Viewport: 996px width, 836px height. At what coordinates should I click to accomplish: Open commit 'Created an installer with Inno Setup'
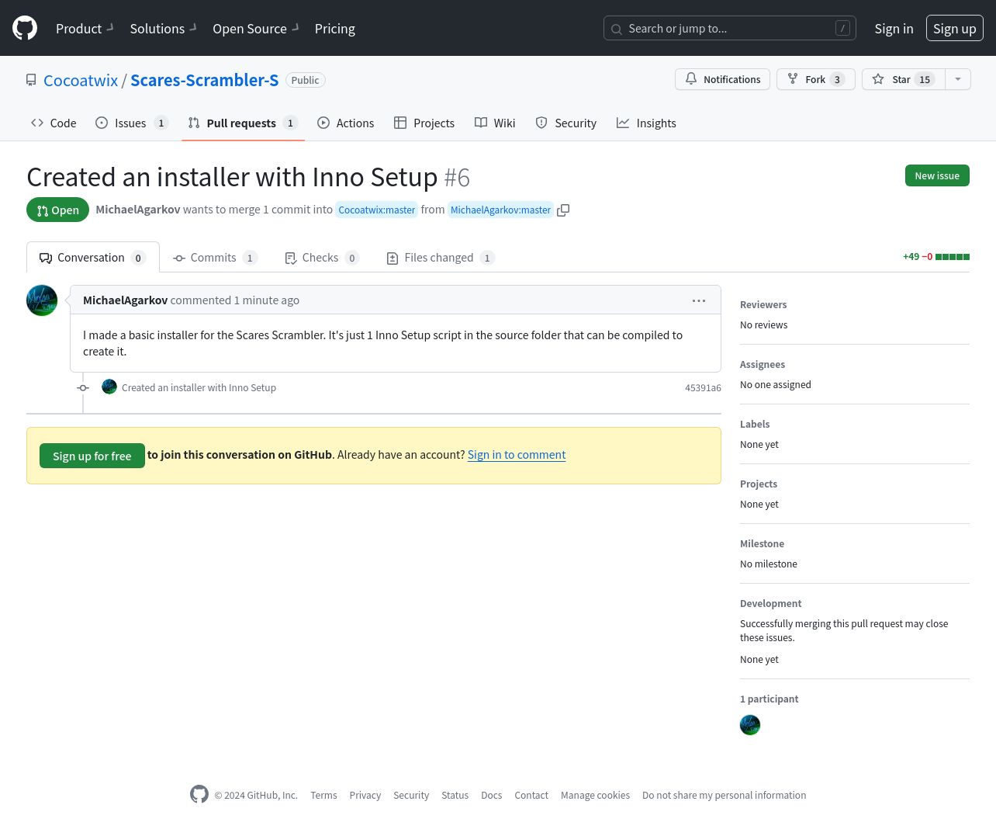pos(199,387)
